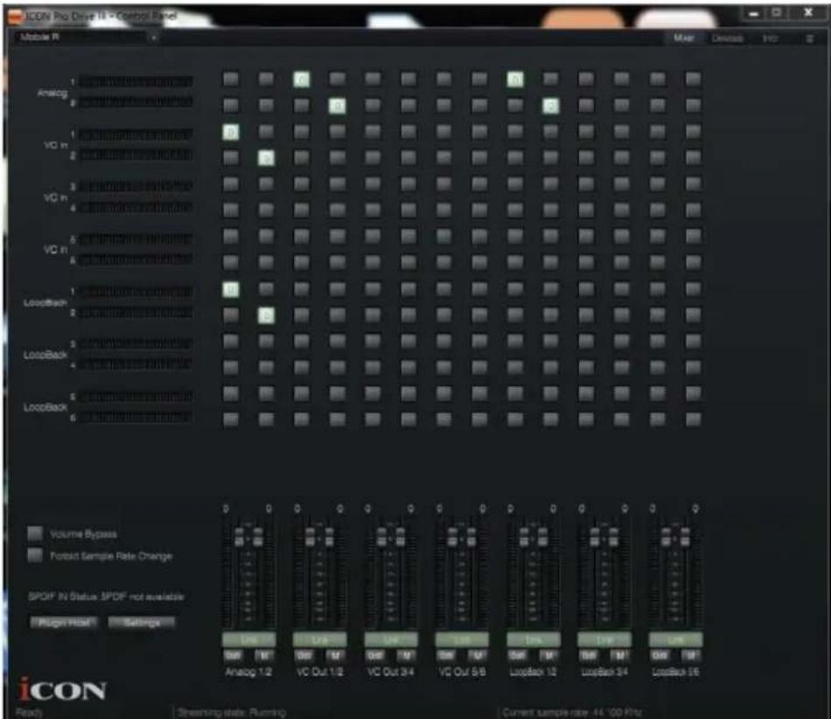Screen dimensions: 831x719
Task: Mute VC Out 3/4 with its M button
Action: point(406,655)
